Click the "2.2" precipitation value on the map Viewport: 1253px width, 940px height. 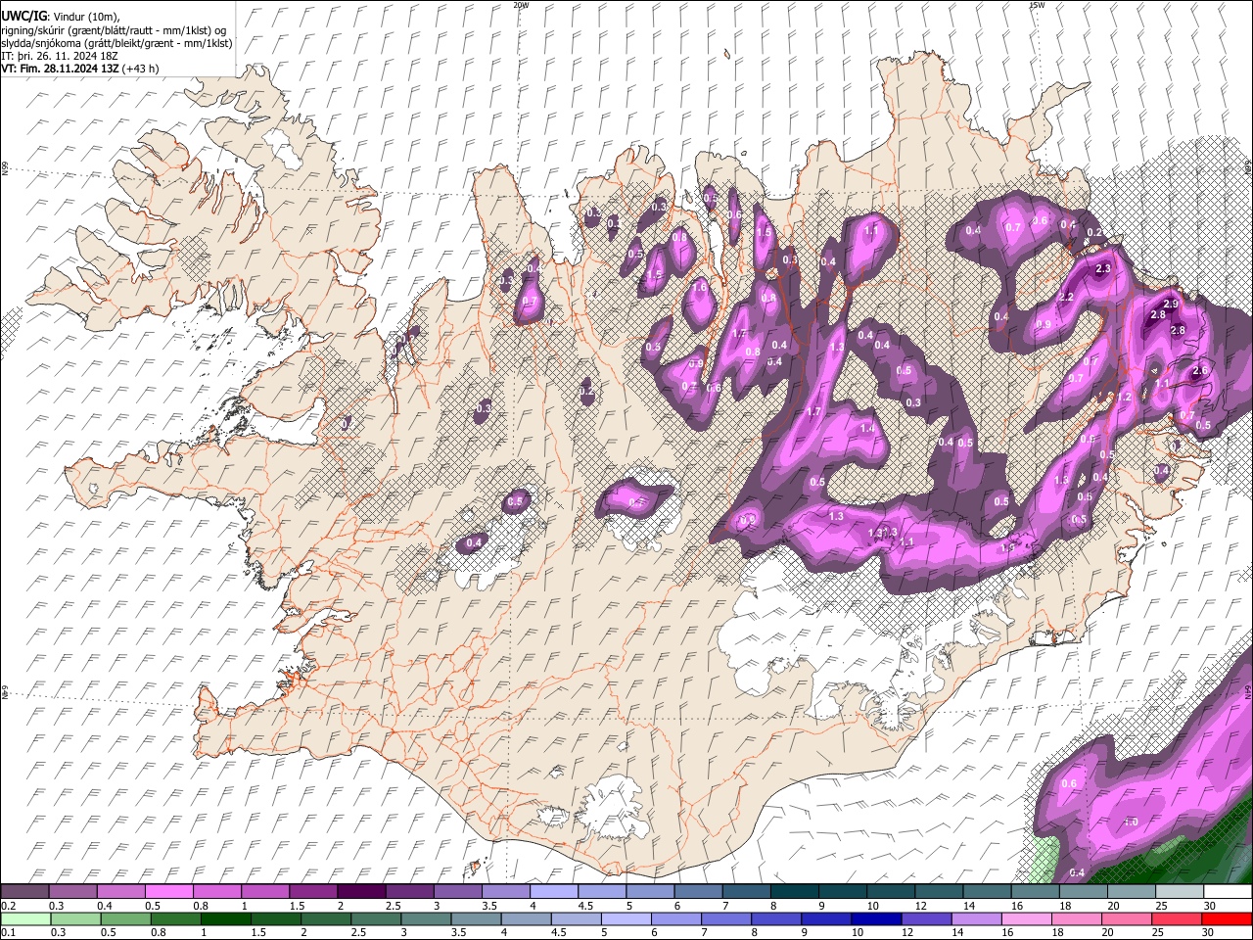click(x=1066, y=297)
